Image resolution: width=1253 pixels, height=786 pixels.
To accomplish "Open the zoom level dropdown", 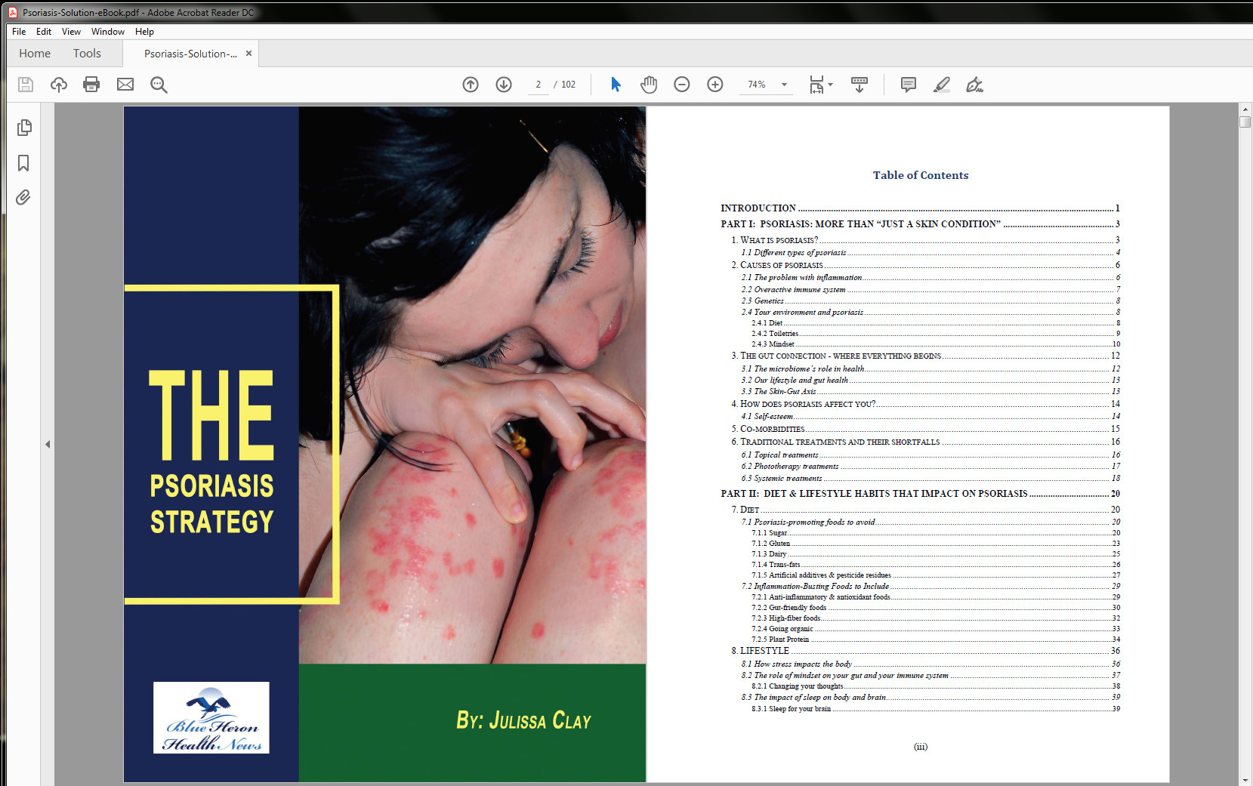I will coord(784,85).
